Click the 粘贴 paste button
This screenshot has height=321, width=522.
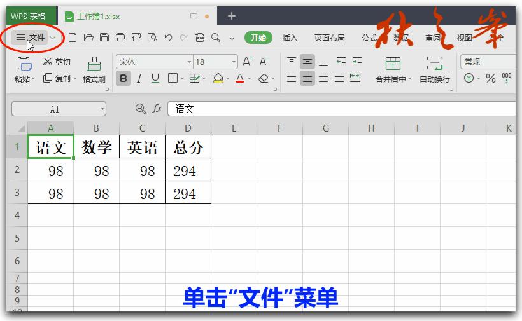tap(24, 70)
